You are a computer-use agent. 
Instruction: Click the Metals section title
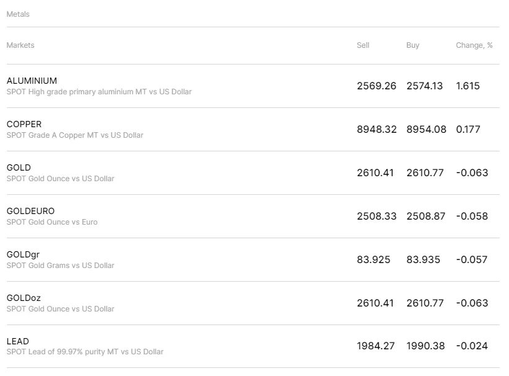click(x=18, y=14)
